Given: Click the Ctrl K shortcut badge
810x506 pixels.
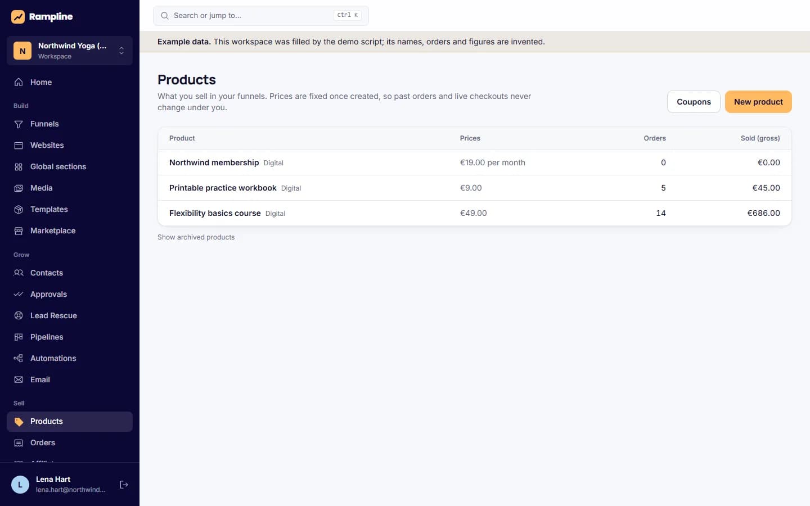Looking at the screenshot, I should point(348,16).
